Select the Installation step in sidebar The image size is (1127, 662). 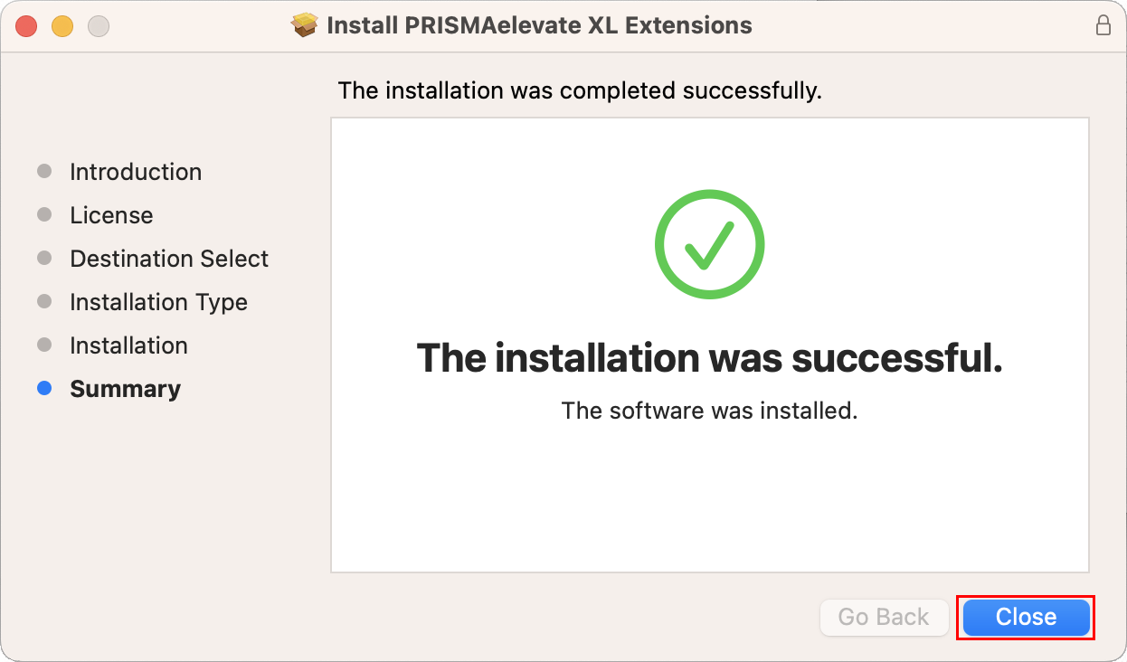(x=128, y=345)
